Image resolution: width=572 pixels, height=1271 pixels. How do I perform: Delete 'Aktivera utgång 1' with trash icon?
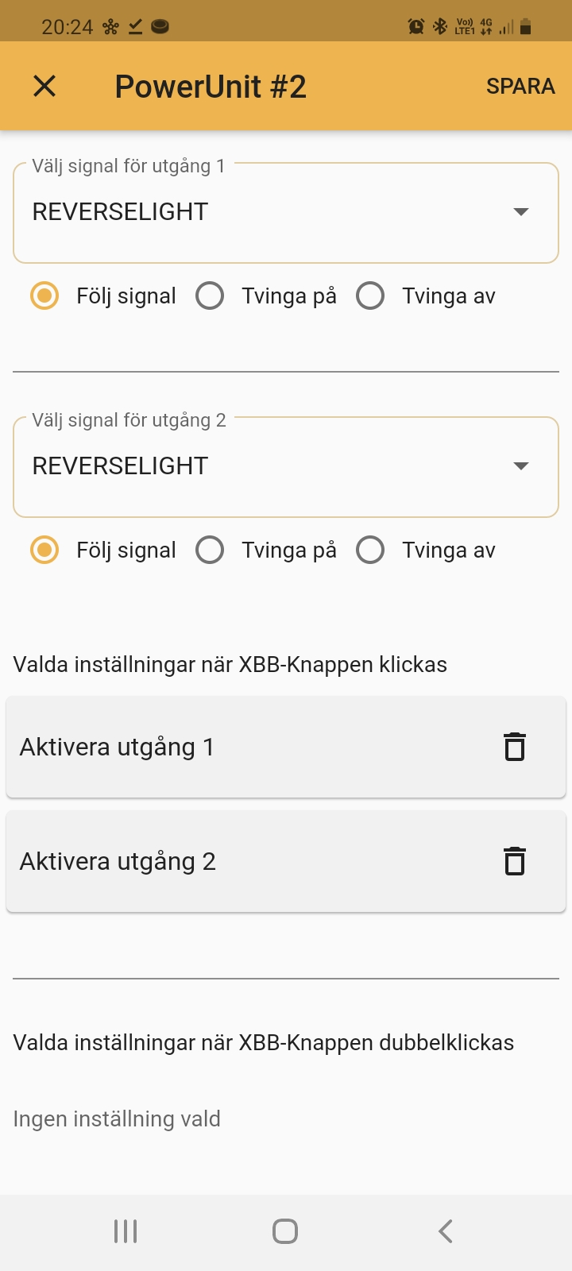coord(515,747)
